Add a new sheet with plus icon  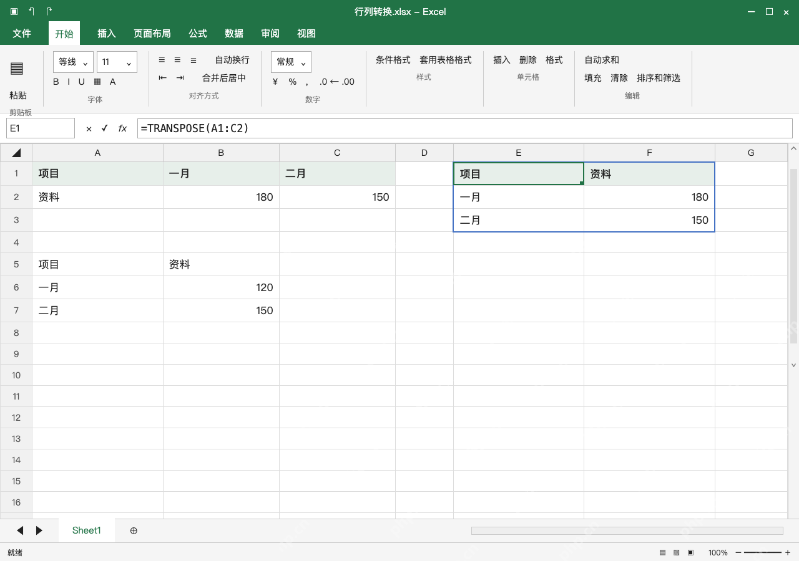coord(134,530)
